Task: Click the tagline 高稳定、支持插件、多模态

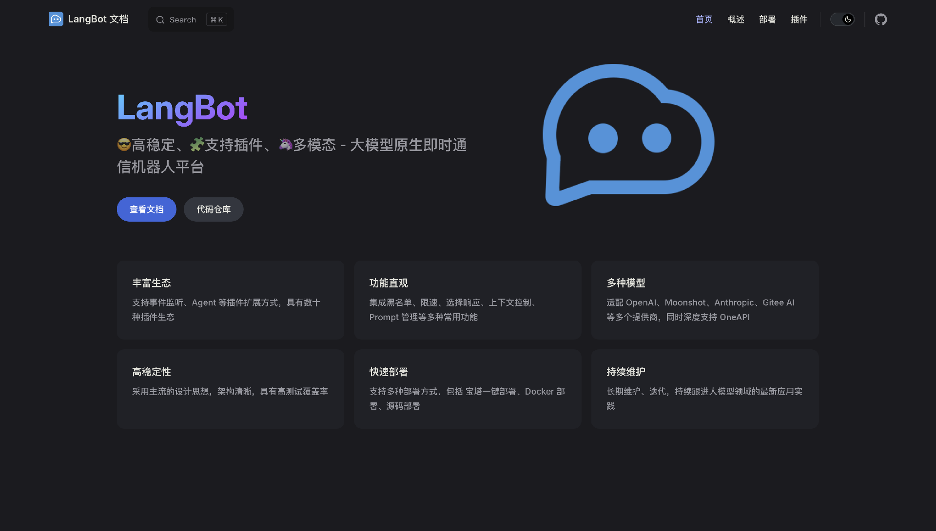Action: pos(292,156)
